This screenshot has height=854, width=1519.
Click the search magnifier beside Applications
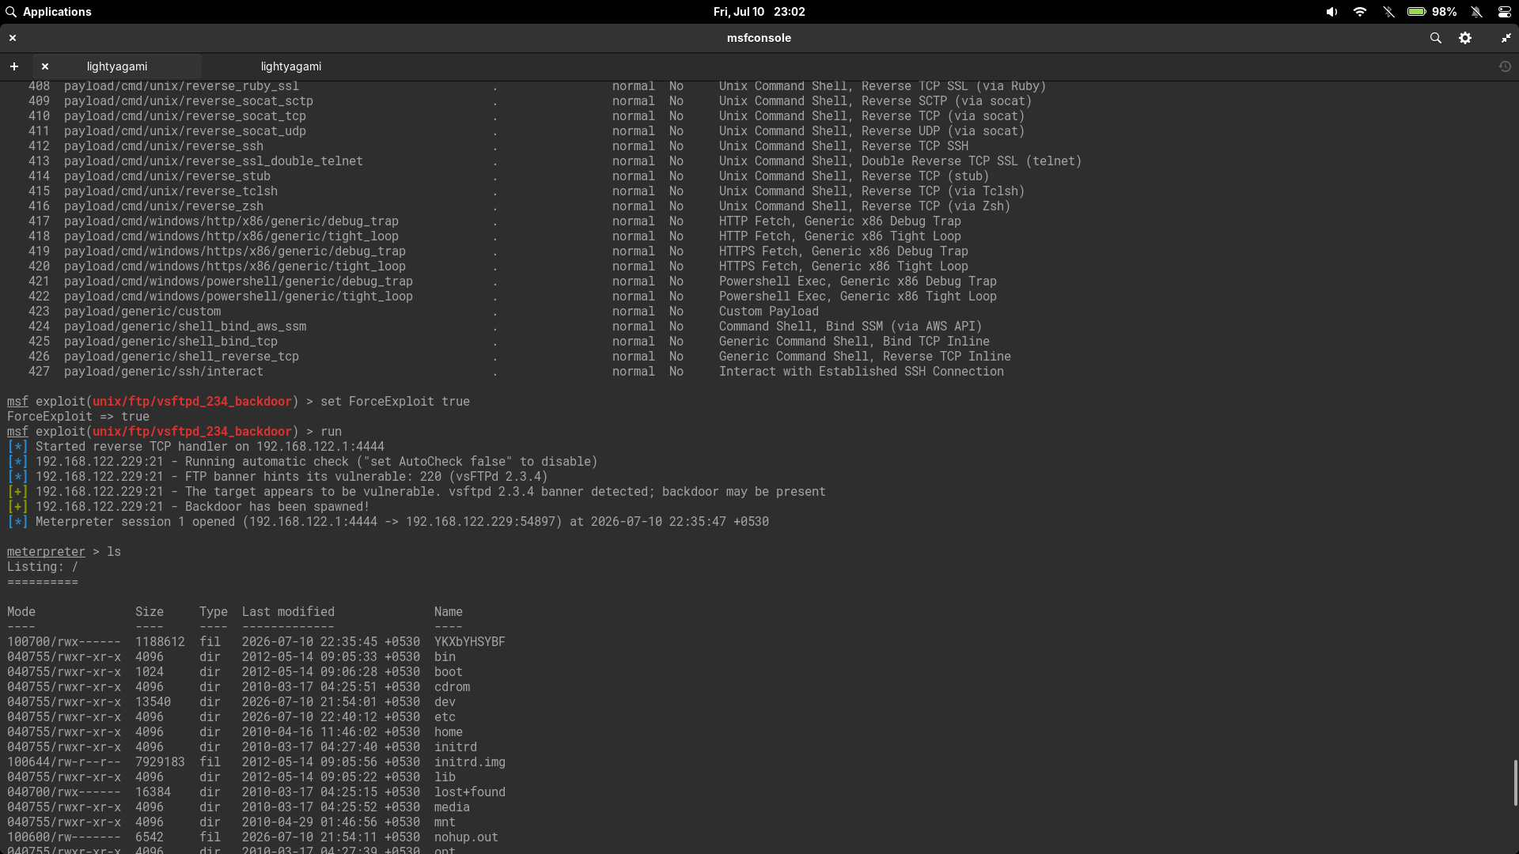(x=11, y=12)
